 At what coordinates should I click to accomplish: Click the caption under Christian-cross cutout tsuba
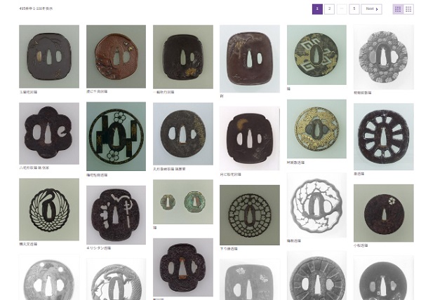point(98,248)
